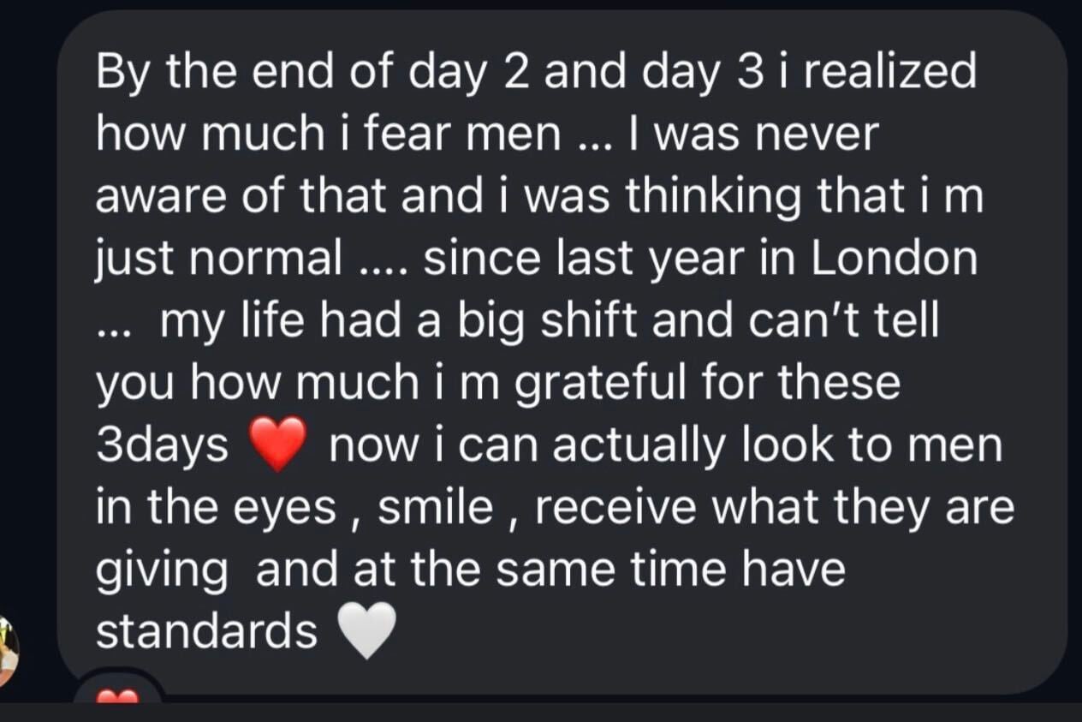The width and height of the screenshot is (1082, 722).
Task: Select the line starting "just normal"
Action: point(537,260)
